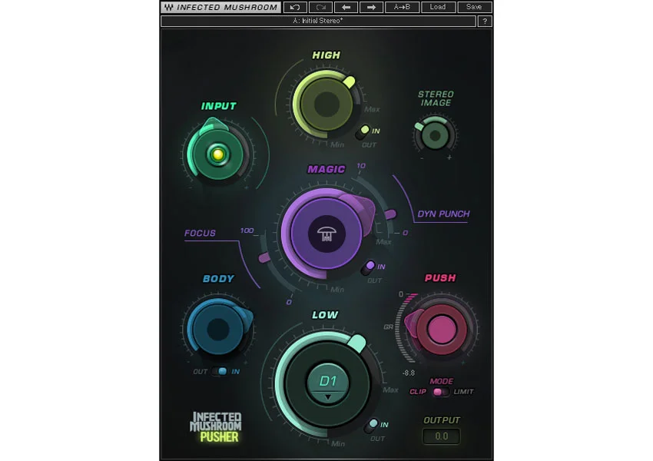The image size is (653, 461).
Task: Click the FOCUS label
Action: pyautogui.click(x=200, y=234)
